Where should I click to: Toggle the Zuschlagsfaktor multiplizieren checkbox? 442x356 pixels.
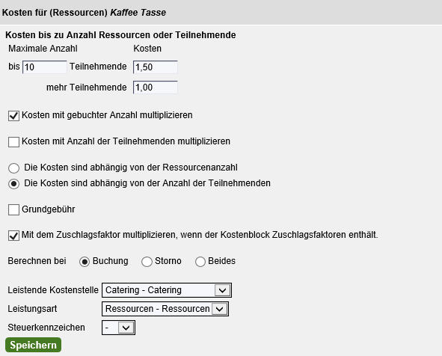[x=13, y=236]
